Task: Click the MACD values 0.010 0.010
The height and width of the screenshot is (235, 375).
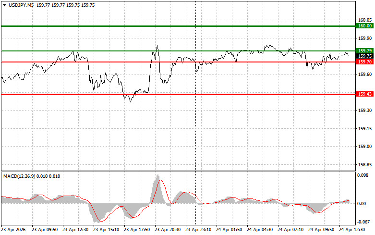Action: (x=48, y=176)
